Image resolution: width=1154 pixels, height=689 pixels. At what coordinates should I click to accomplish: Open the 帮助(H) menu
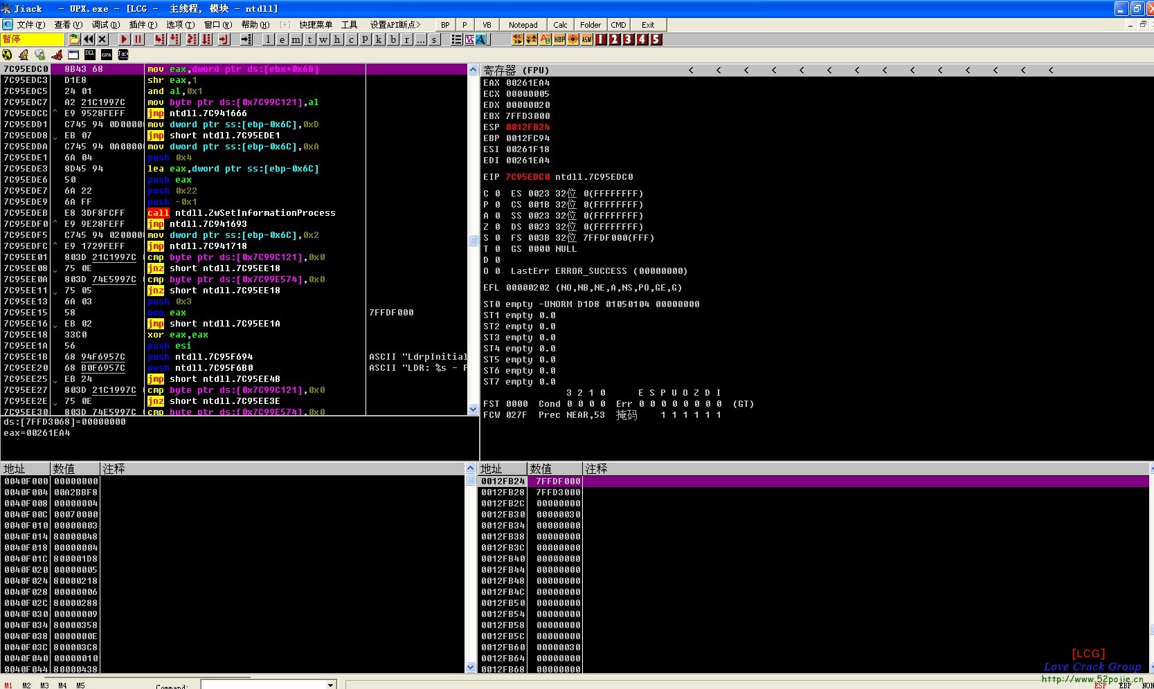coord(255,24)
